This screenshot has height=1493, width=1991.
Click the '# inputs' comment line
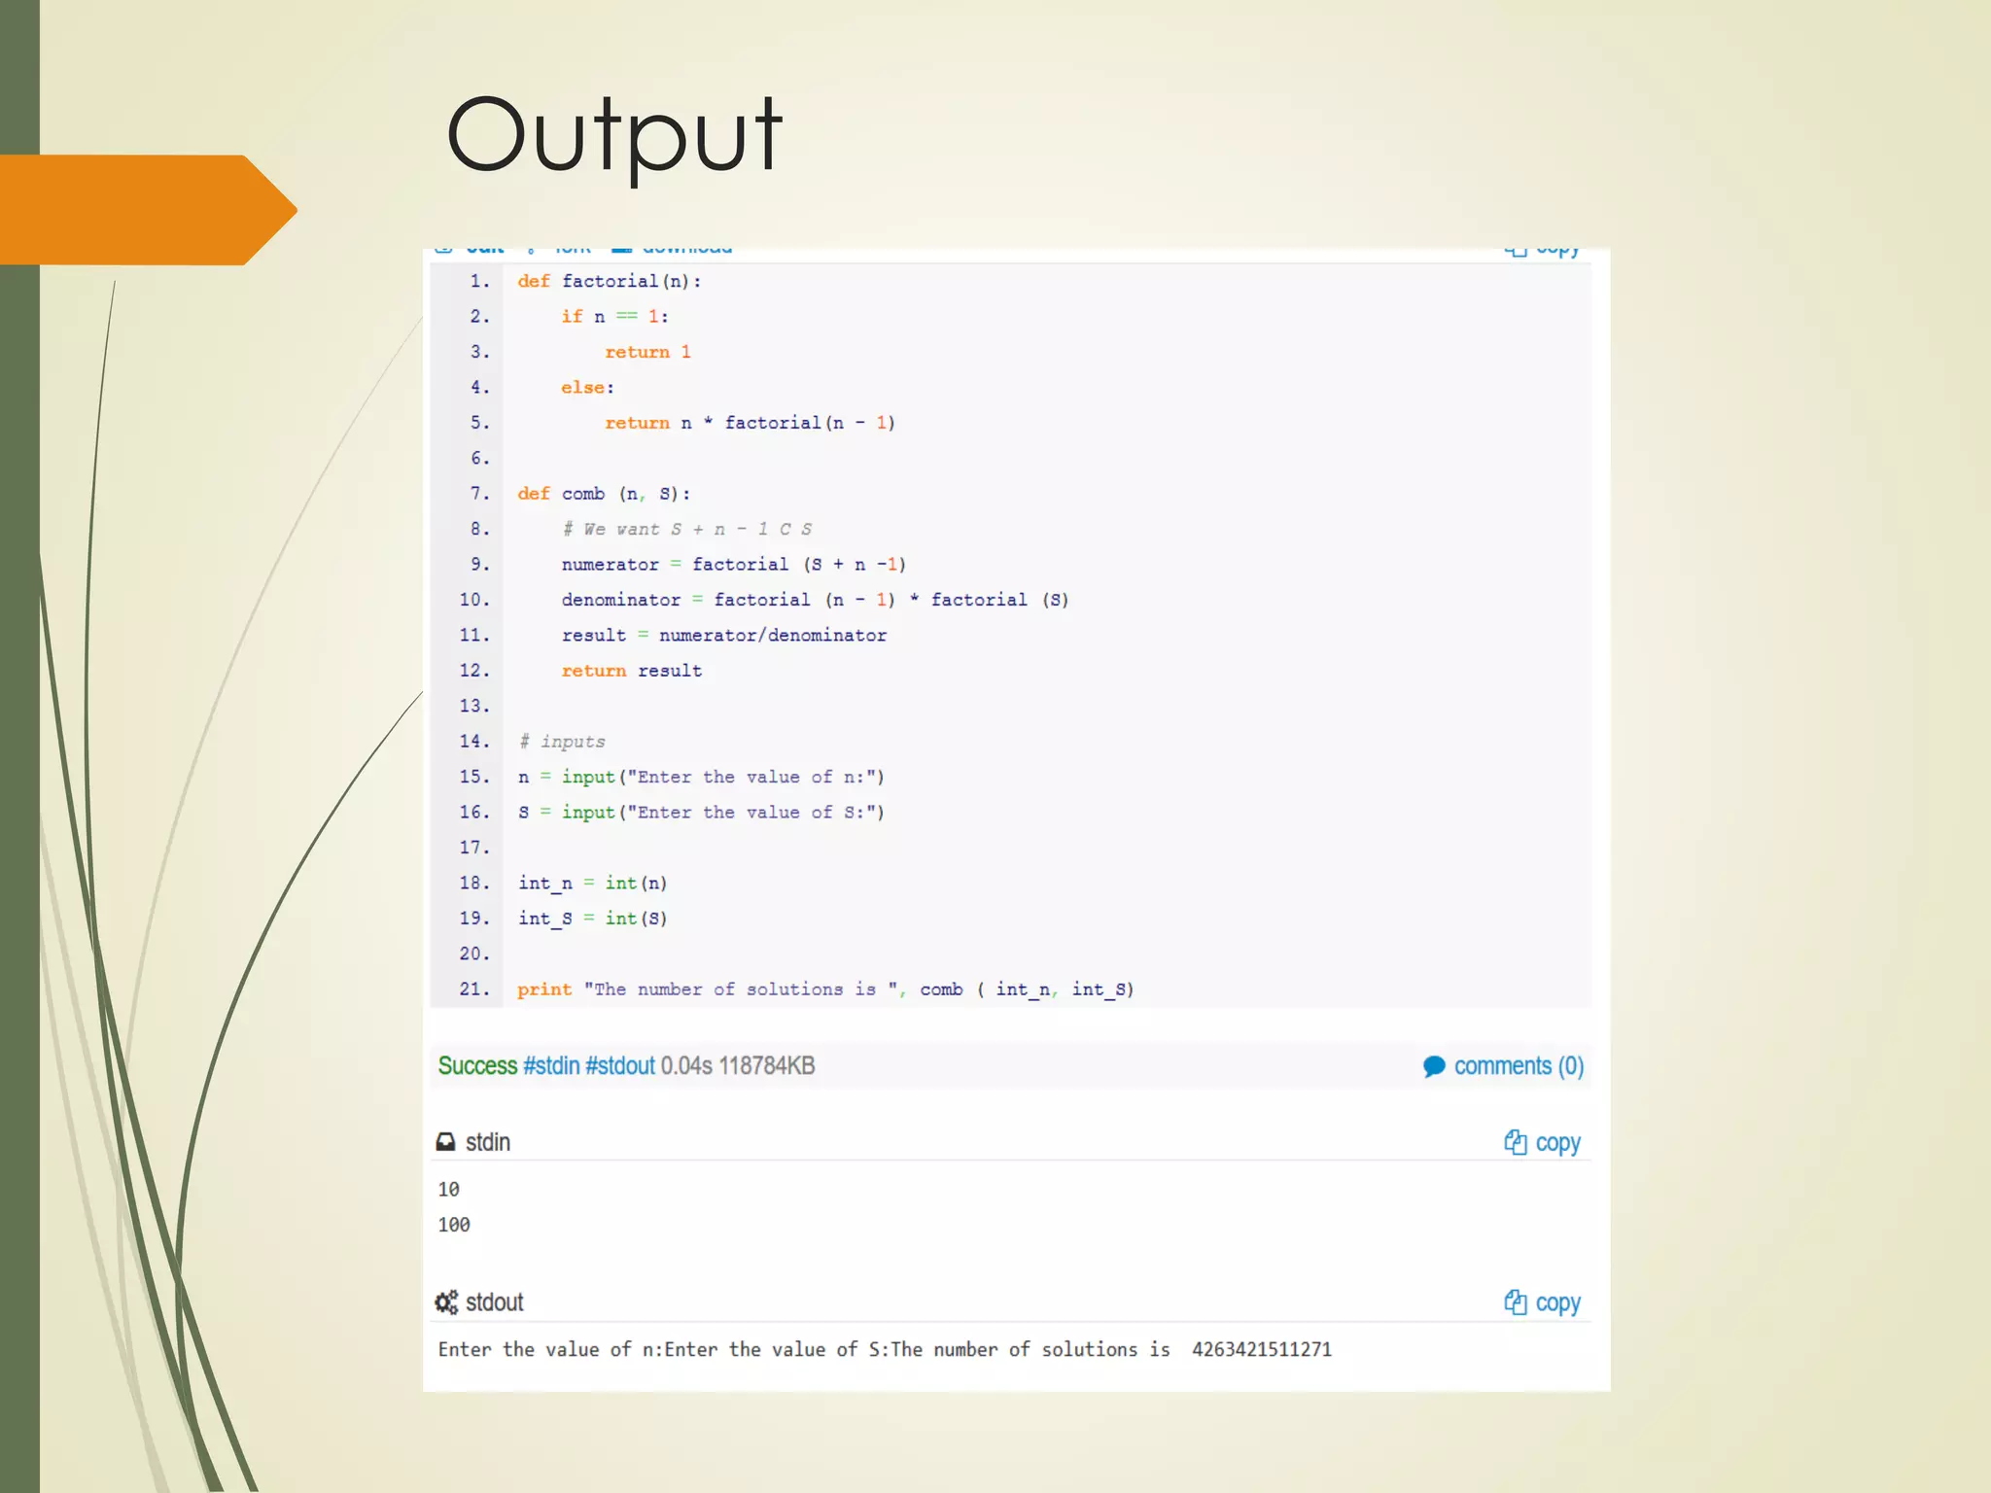click(x=561, y=742)
